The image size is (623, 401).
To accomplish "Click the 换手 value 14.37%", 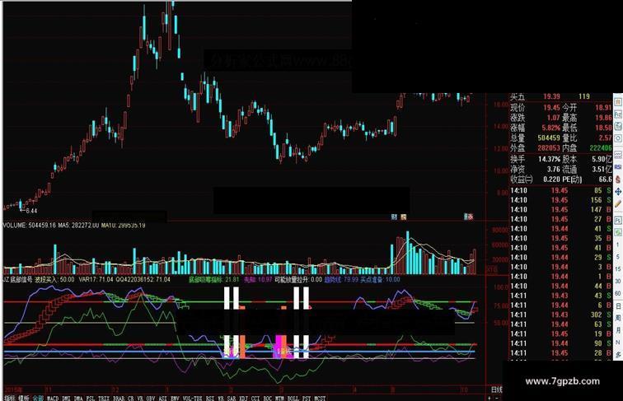I will (x=549, y=159).
